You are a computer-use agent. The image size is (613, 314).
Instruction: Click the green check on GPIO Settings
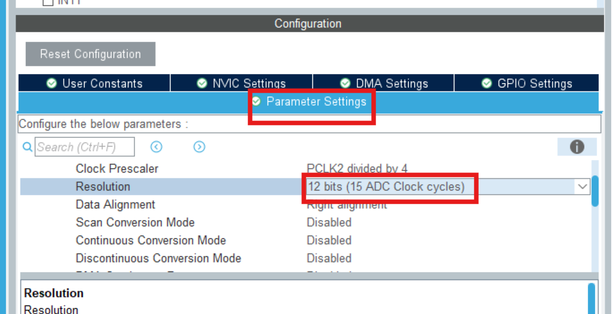point(486,84)
